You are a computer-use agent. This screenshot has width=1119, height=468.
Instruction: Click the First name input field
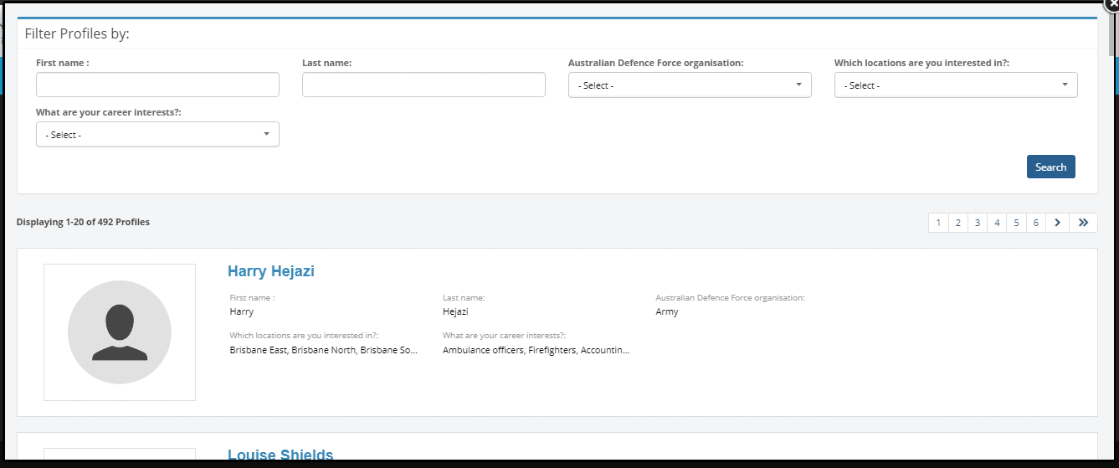click(157, 85)
